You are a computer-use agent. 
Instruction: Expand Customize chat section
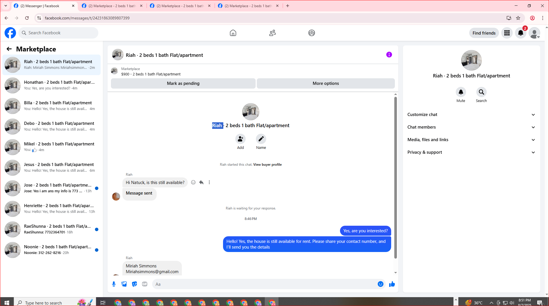[x=471, y=115]
